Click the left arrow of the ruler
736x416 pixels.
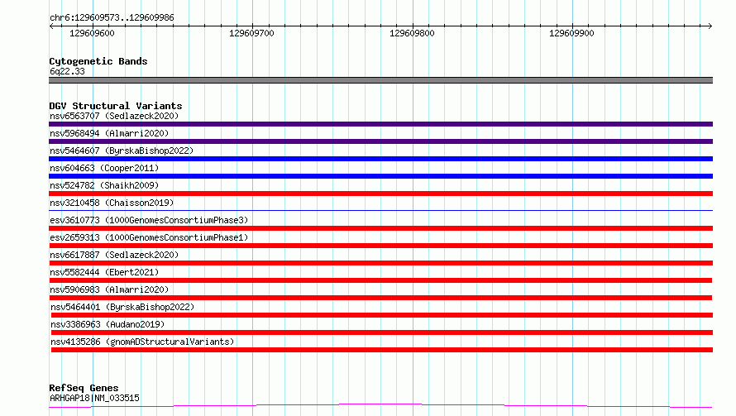click(x=51, y=26)
